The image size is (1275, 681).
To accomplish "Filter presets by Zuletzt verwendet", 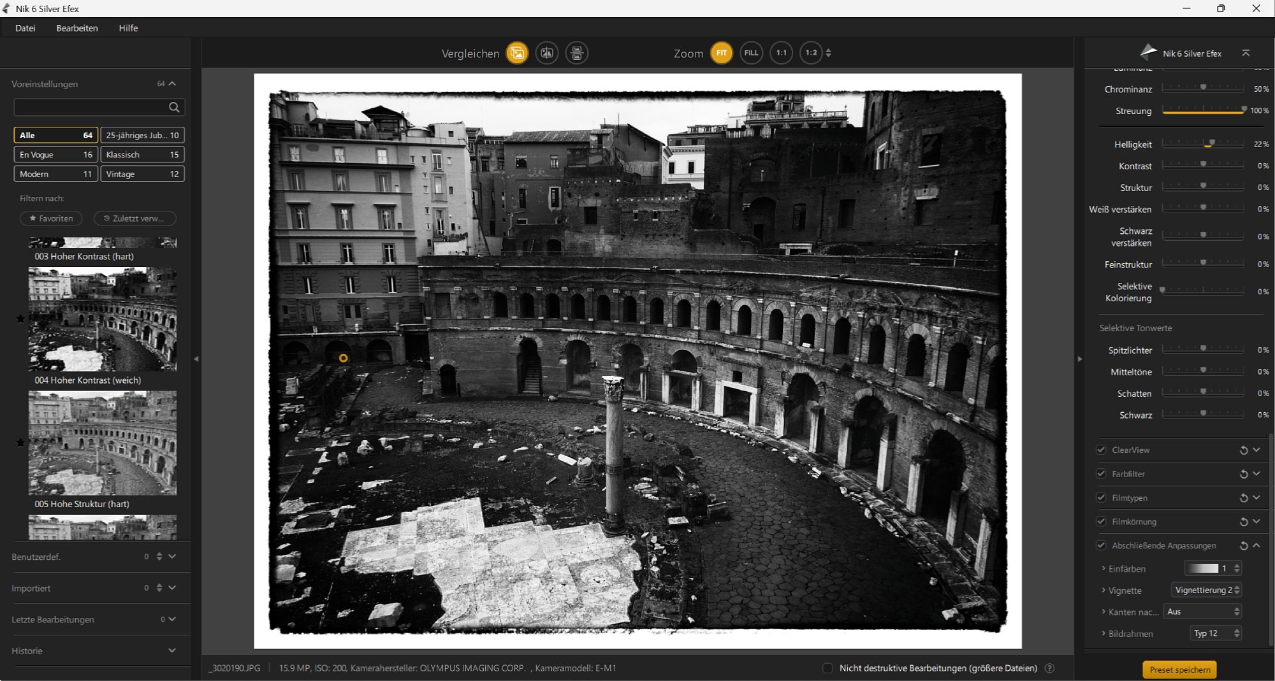I will coord(135,219).
